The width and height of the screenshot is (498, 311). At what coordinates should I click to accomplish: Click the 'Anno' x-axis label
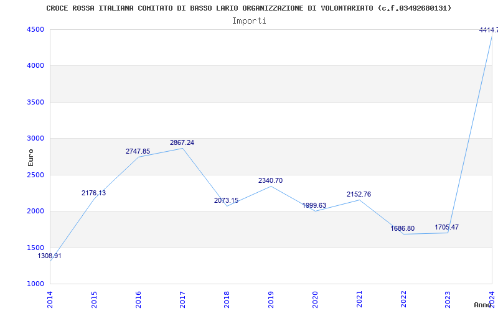click(483, 305)
